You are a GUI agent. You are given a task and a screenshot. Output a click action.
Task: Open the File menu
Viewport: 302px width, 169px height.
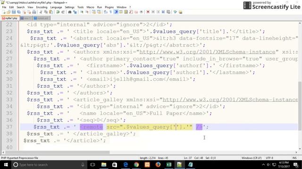click(x=4, y=8)
